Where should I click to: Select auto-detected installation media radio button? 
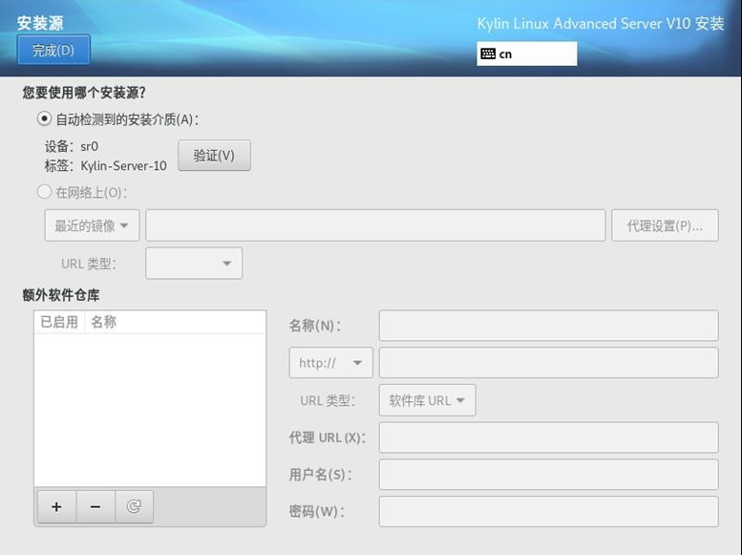coord(44,118)
